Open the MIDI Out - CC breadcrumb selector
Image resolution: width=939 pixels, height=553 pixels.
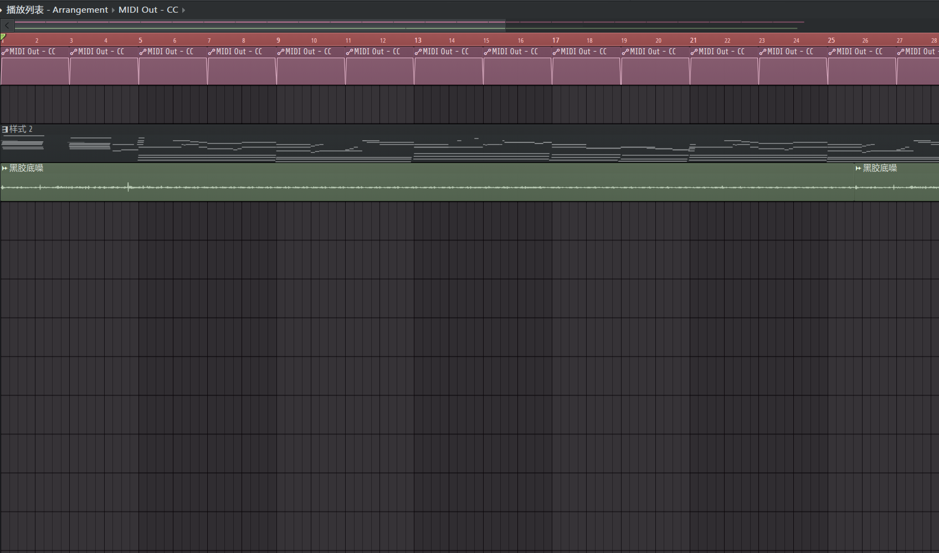[148, 10]
